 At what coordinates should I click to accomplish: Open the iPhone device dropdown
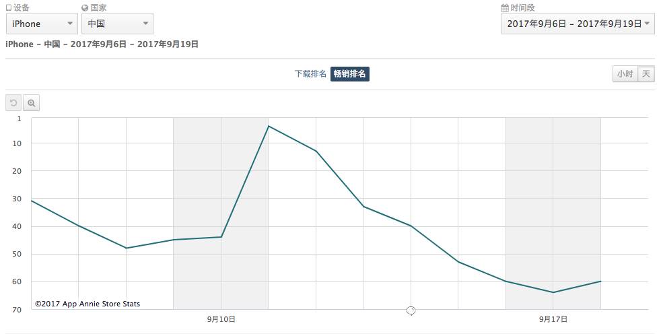click(x=42, y=24)
